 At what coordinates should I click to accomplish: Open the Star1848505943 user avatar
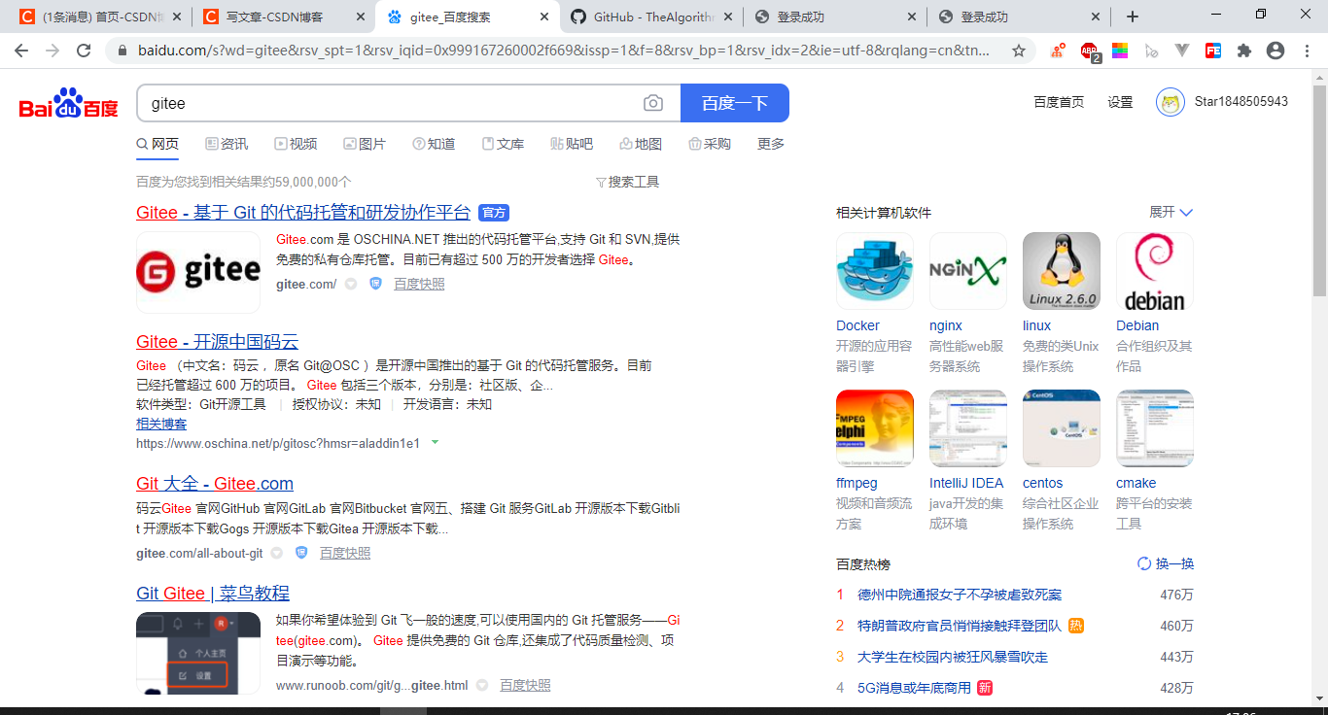1170,101
